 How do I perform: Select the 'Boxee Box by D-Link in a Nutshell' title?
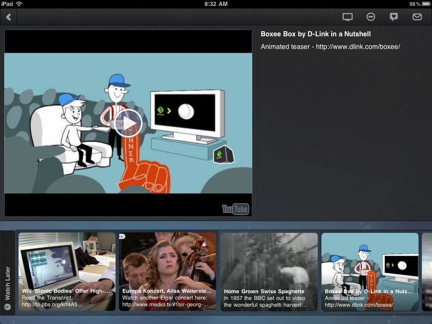coord(316,34)
